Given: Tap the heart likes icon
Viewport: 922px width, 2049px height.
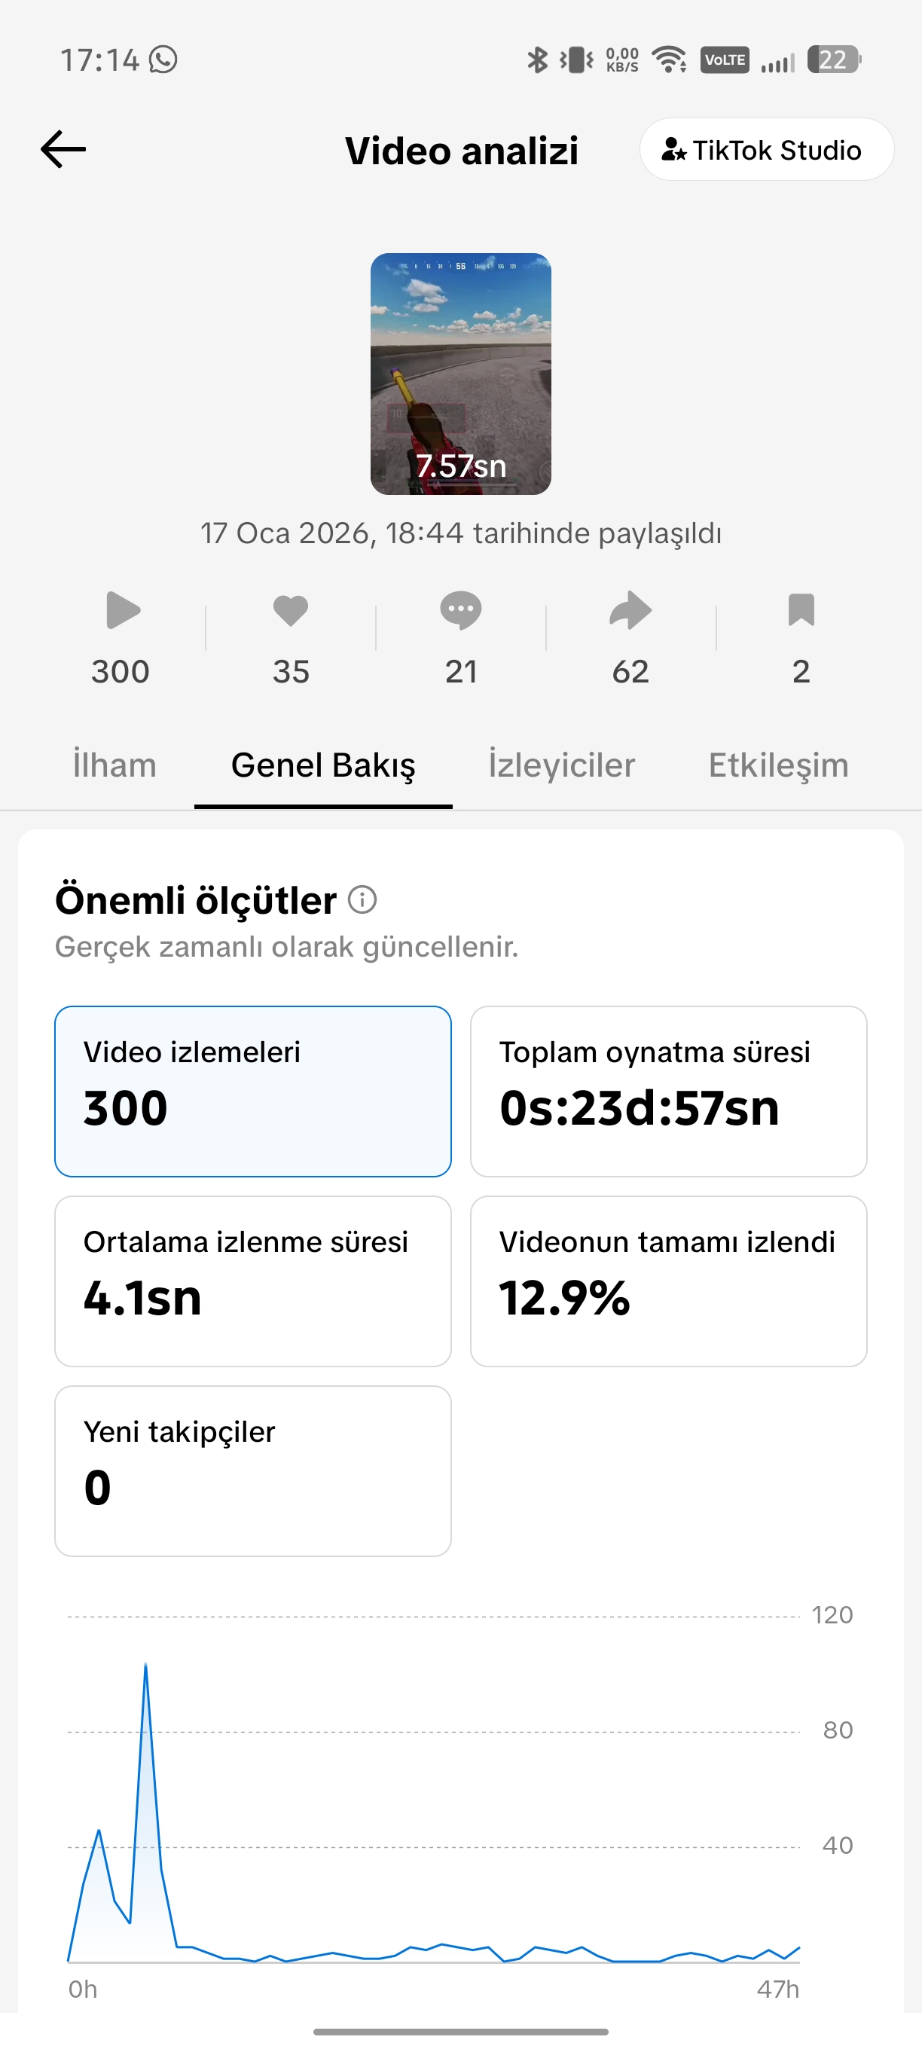Looking at the screenshot, I should pyautogui.click(x=290, y=611).
